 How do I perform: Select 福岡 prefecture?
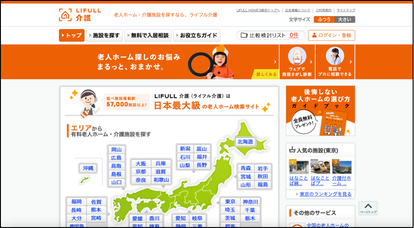(76, 202)
